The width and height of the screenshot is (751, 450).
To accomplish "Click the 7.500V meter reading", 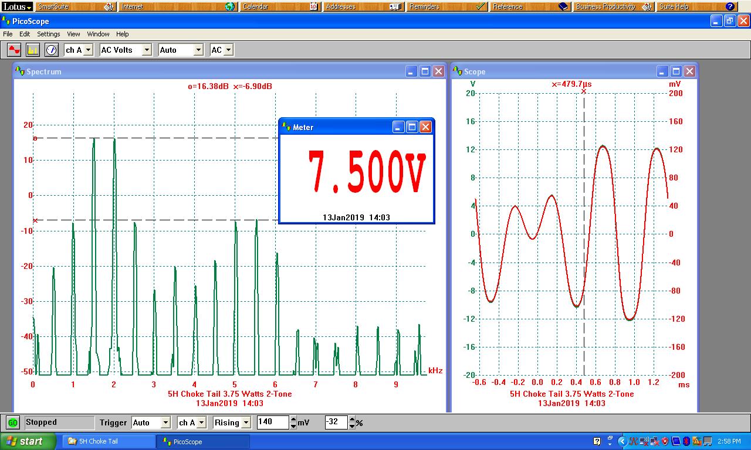I will (366, 172).
